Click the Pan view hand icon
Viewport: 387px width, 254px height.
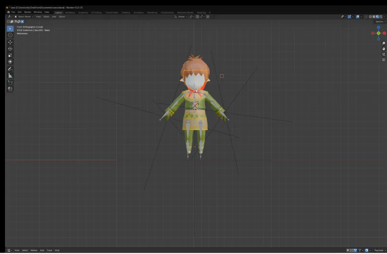384,49
